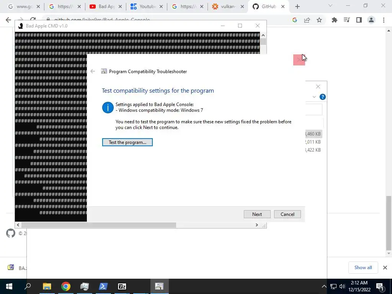Image resolution: width=392 pixels, height=294 pixels.
Task: Open Chrome media controls icon
Action: (346, 20)
